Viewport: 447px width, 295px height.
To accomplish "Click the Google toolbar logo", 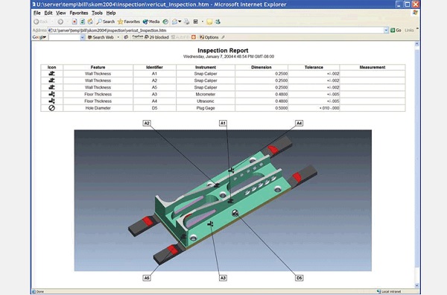I will click(x=39, y=37).
